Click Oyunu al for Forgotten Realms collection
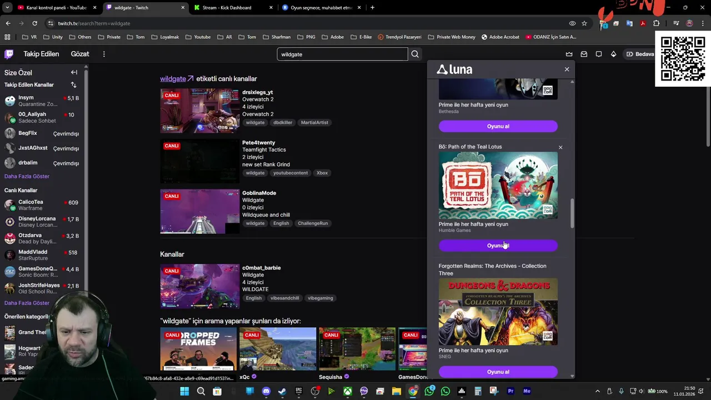 click(498, 372)
